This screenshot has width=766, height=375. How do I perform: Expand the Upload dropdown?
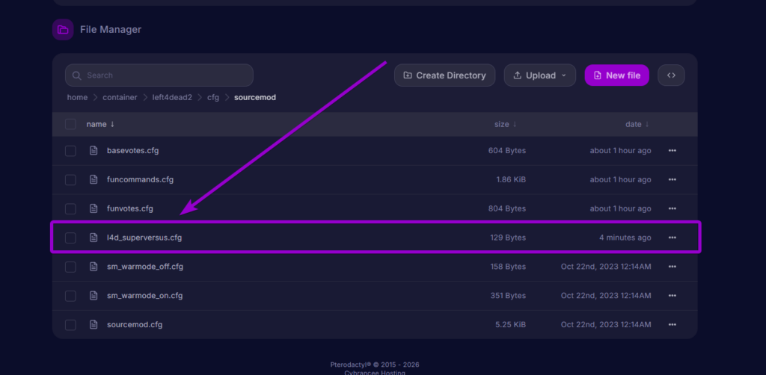pyautogui.click(x=539, y=75)
